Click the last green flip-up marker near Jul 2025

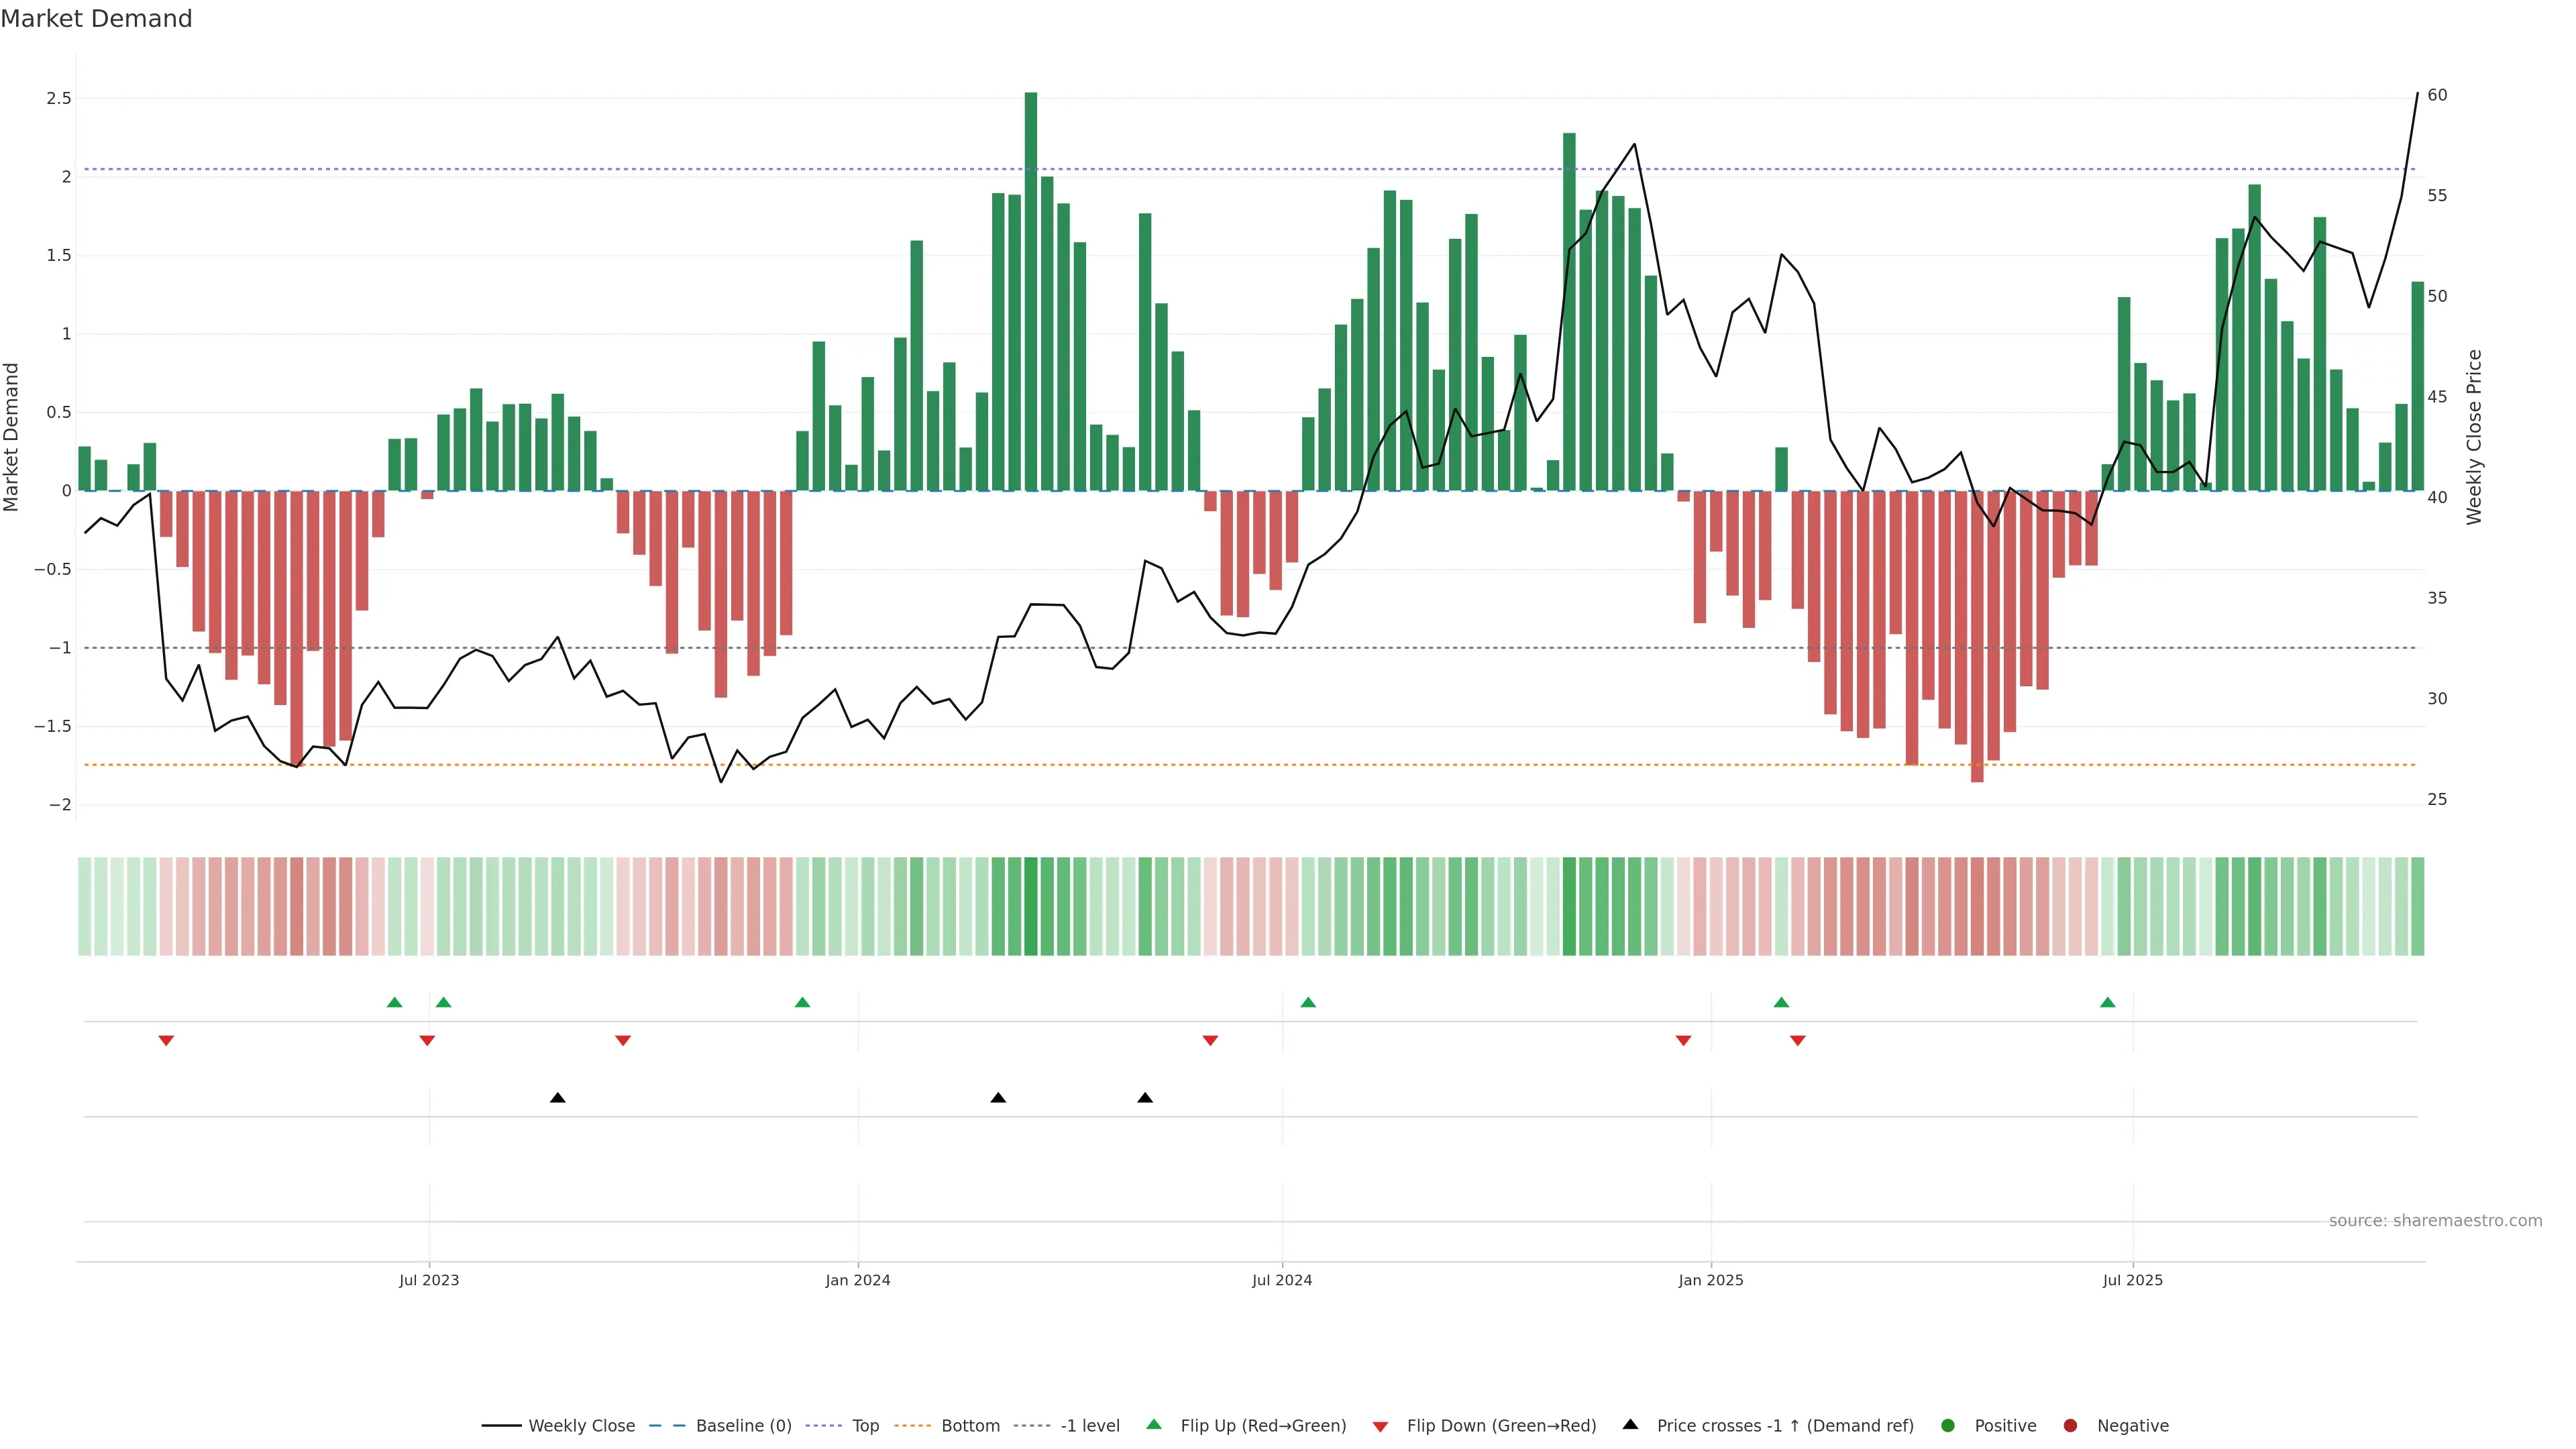[x=2108, y=1002]
